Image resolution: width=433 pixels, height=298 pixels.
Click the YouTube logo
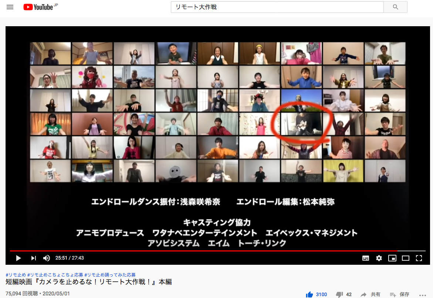[38, 7]
